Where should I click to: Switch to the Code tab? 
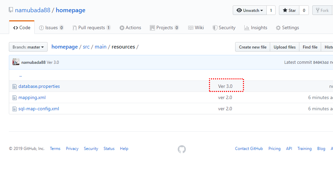click(x=22, y=27)
